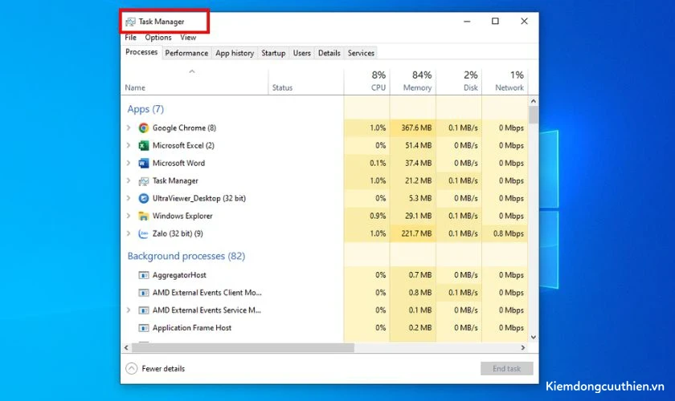
Task: Switch to the Services tab
Action: pyautogui.click(x=361, y=53)
